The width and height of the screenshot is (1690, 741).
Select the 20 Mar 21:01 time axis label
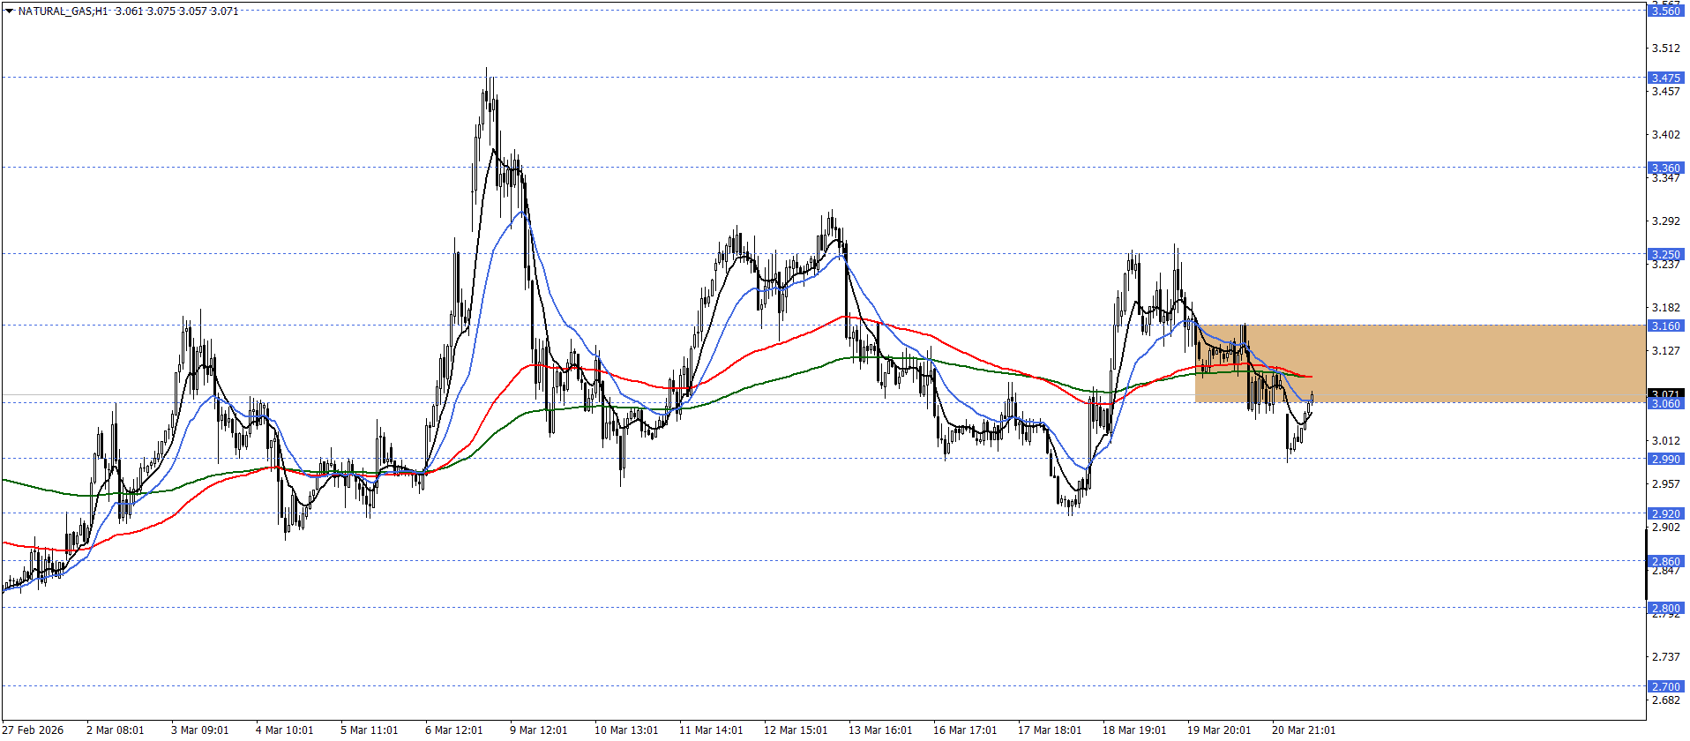point(1303,730)
